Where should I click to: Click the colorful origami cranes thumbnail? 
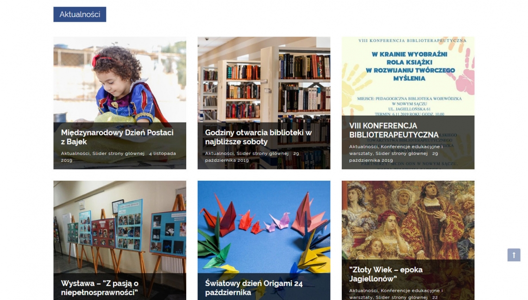(264, 227)
